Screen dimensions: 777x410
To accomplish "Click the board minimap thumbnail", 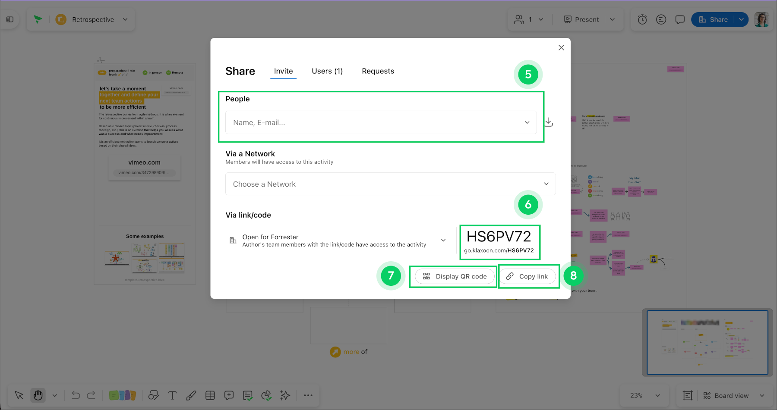I will point(707,342).
